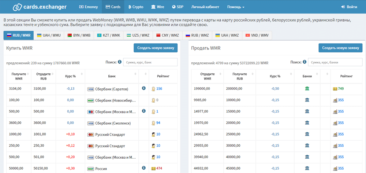This screenshot has width=366, height=173.
Task: Click bank icon in 9985,00 row
Action: 307,100
